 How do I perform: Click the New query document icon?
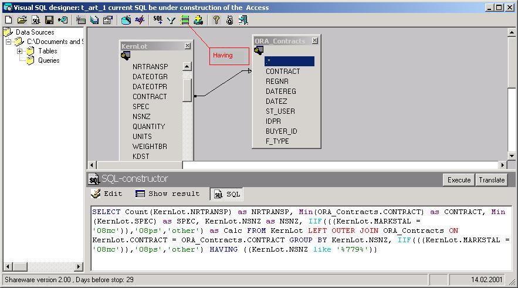tap(8, 20)
